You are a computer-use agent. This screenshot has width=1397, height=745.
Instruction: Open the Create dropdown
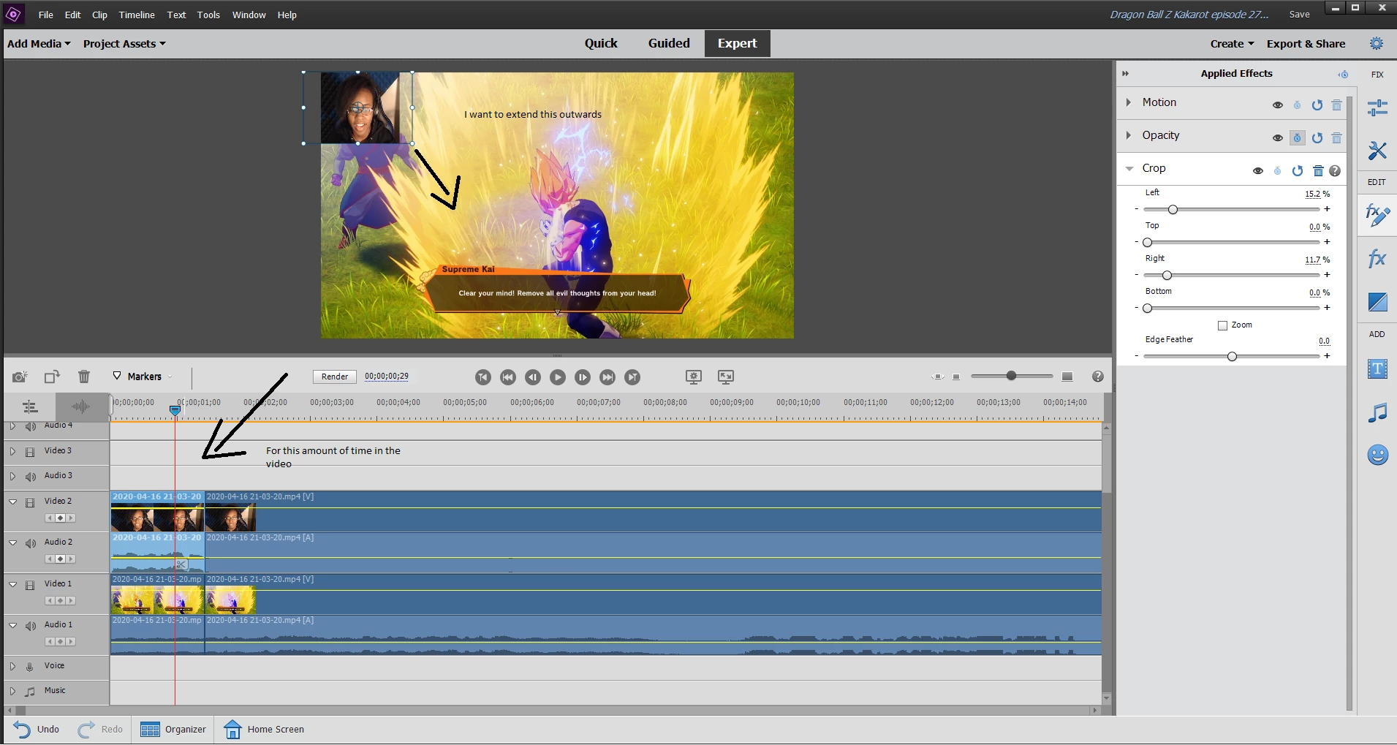pos(1232,44)
